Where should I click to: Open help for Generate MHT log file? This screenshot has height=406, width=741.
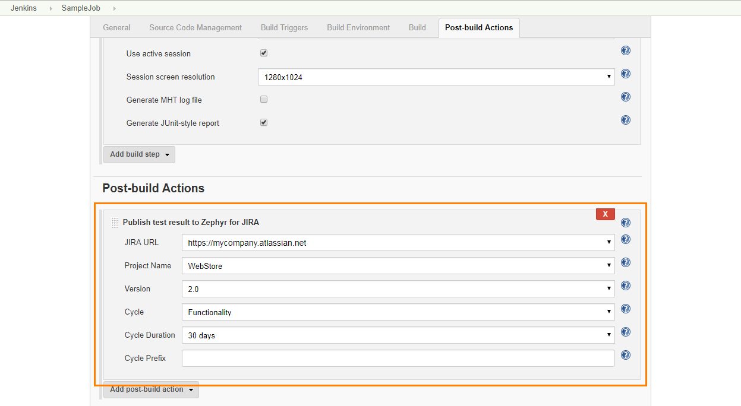(625, 97)
